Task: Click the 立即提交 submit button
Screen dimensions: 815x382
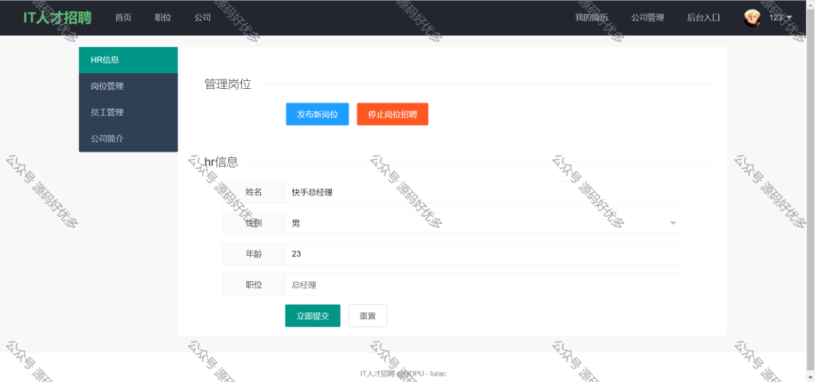Action: tap(313, 315)
